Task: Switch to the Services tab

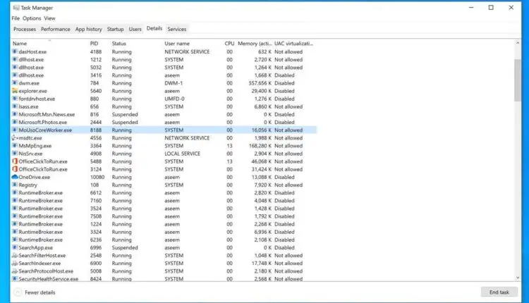Action: (x=177, y=29)
